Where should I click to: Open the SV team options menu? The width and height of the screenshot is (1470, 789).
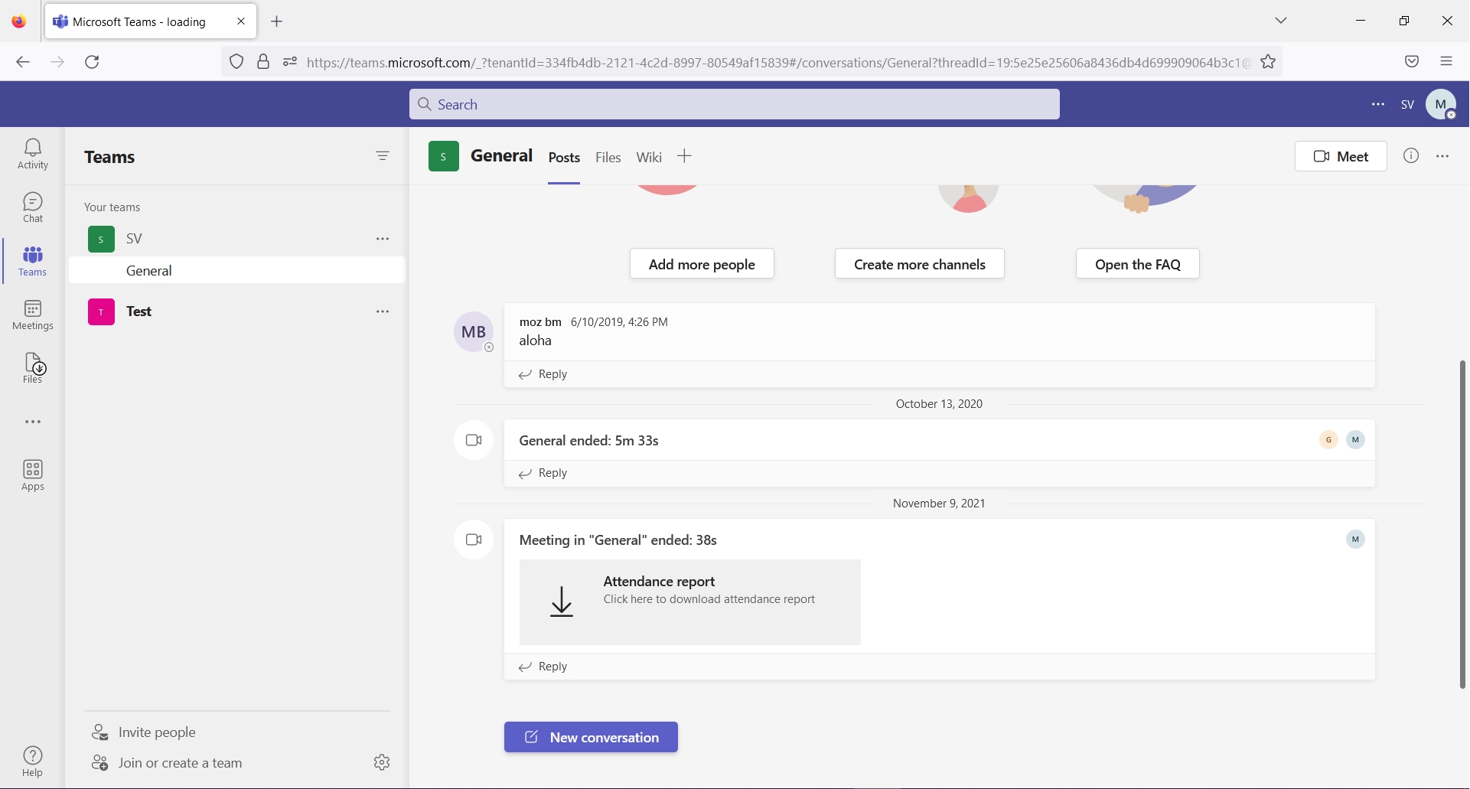[x=383, y=238]
